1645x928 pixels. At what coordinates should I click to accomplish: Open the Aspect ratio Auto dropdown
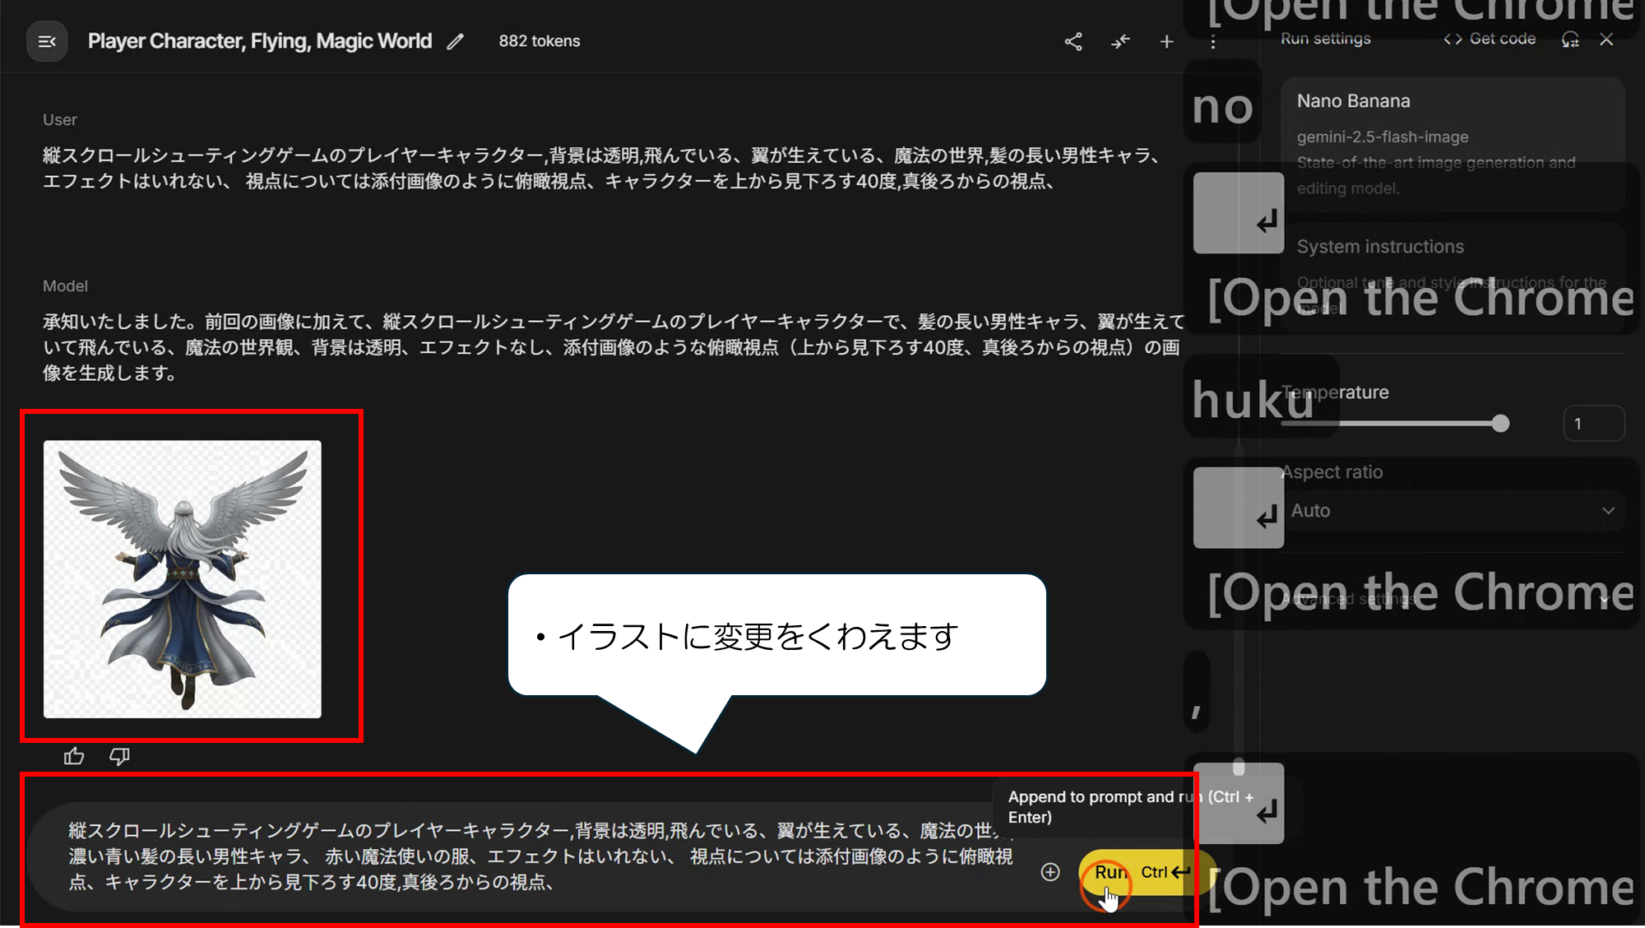pyautogui.click(x=1453, y=511)
